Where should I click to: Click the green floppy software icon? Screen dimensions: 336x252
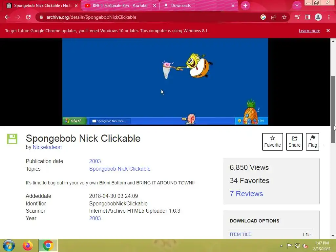(12, 139)
